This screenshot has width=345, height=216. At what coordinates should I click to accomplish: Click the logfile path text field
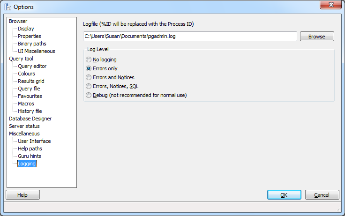pos(190,37)
